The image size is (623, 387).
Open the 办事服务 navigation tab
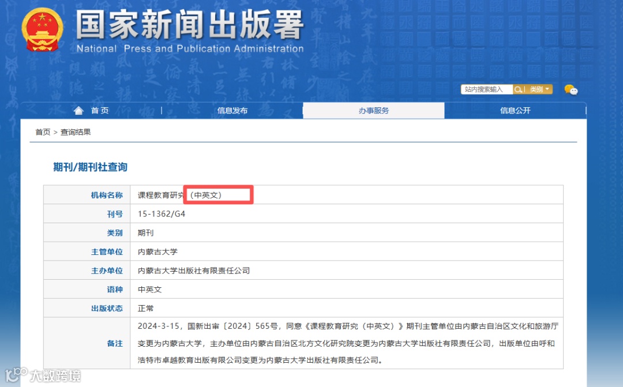pyautogui.click(x=373, y=111)
